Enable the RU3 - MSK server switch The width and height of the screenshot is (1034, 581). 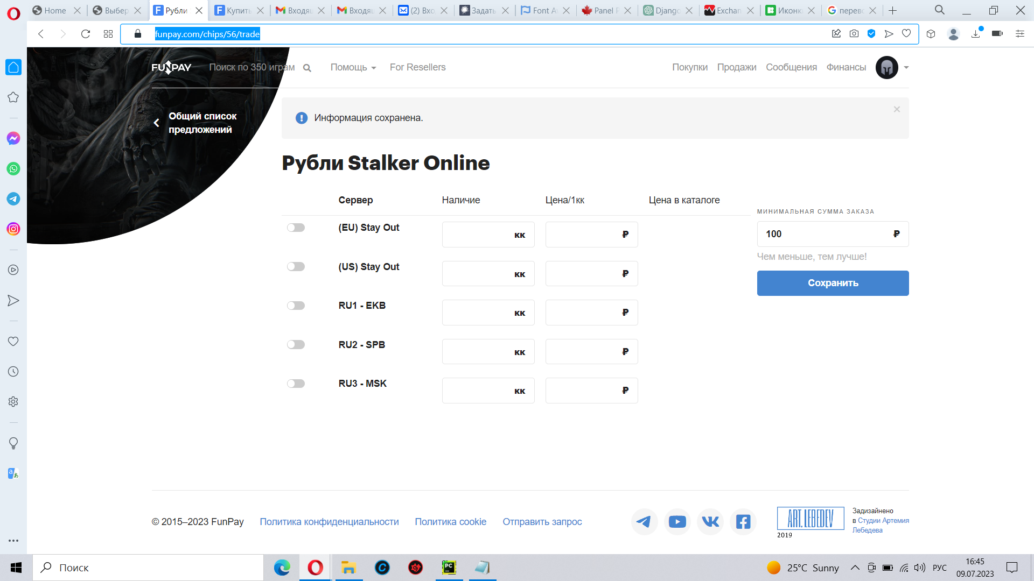pos(296,384)
